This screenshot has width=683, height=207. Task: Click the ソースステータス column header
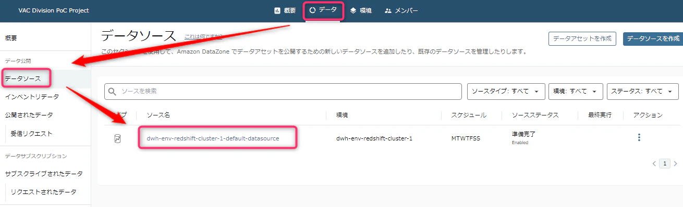pos(535,115)
